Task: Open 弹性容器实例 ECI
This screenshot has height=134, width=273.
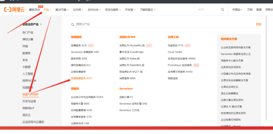Action: 81,65
